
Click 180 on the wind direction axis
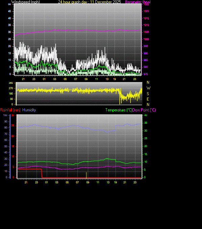tap(11, 93)
